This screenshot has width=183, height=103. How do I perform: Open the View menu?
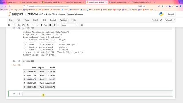[x=27, y=20]
